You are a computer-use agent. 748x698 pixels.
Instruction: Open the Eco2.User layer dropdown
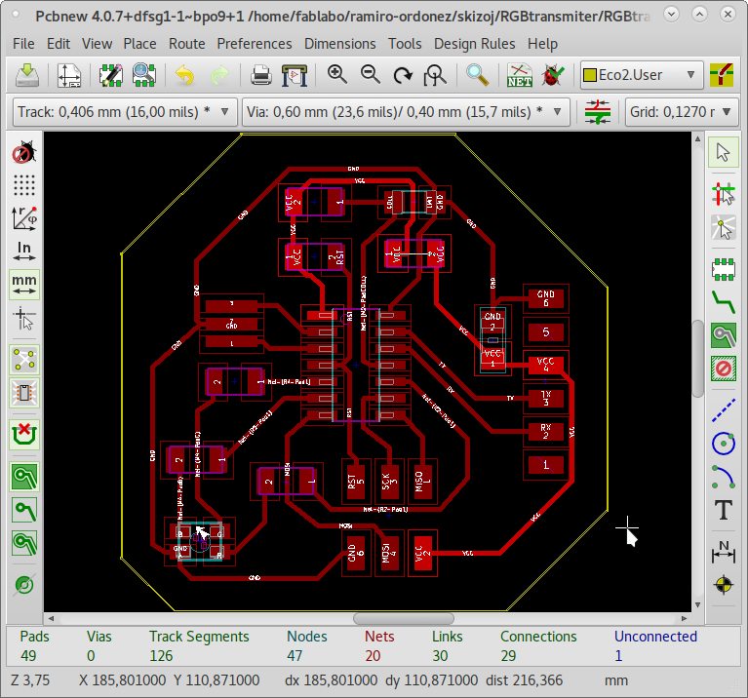642,75
